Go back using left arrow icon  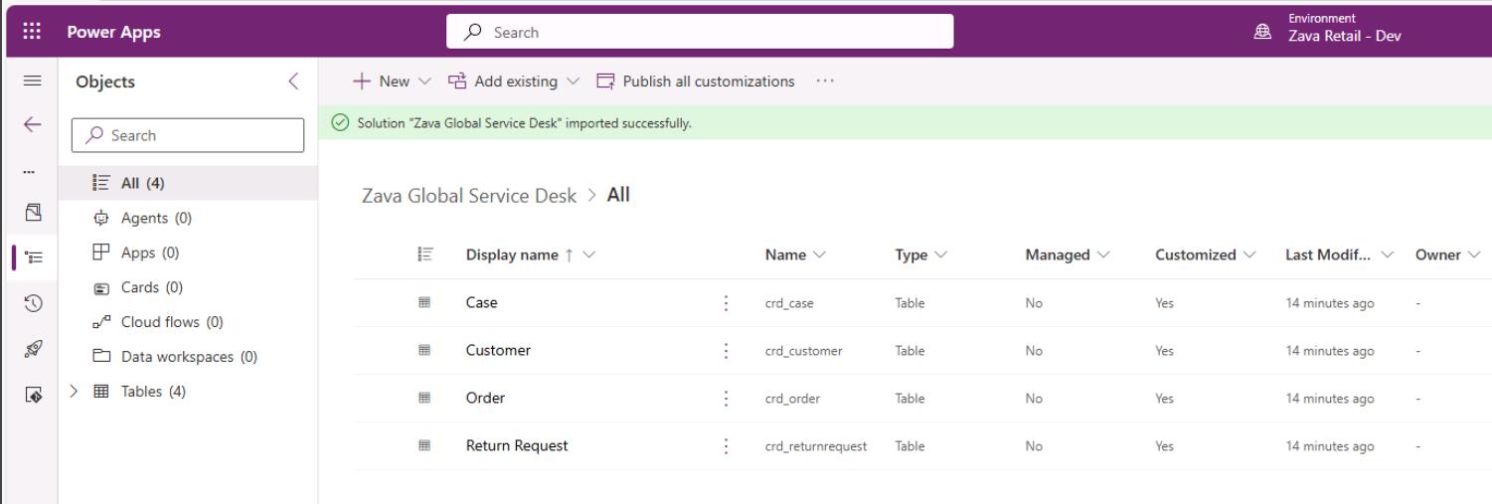pos(31,124)
